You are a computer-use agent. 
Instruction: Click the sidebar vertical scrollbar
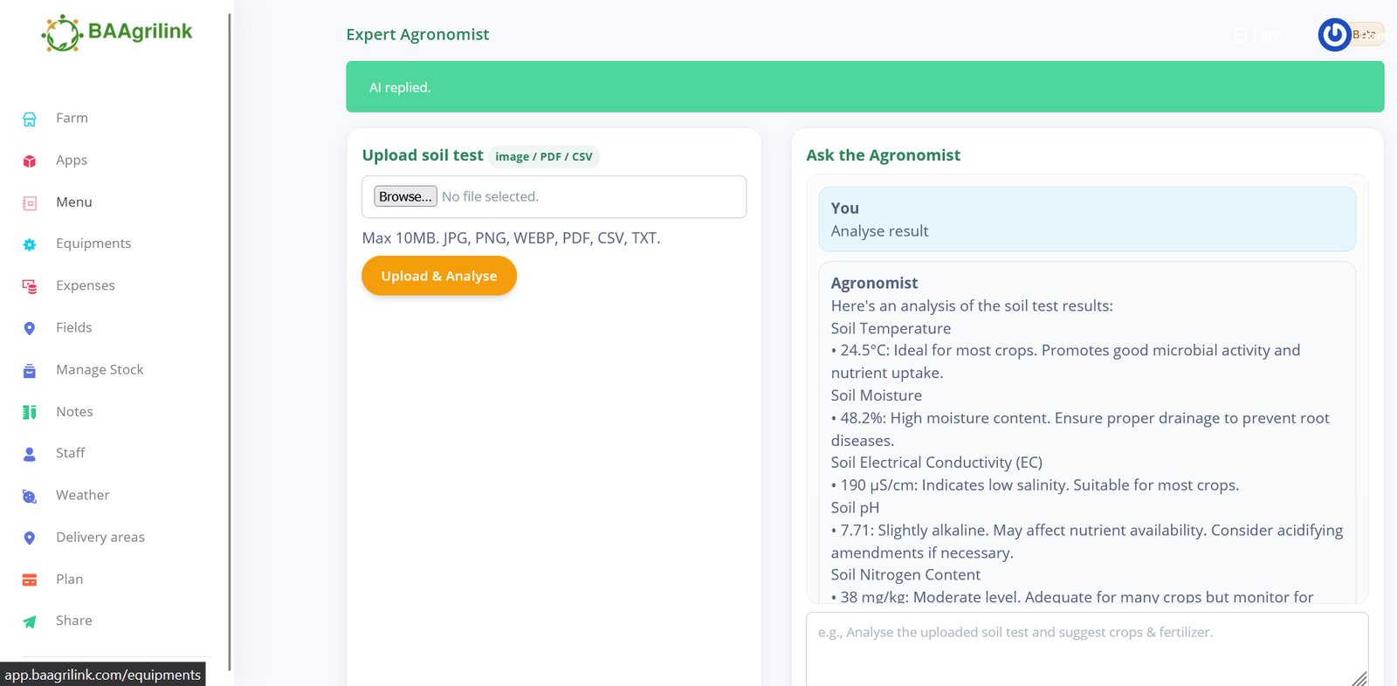click(230, 340)
